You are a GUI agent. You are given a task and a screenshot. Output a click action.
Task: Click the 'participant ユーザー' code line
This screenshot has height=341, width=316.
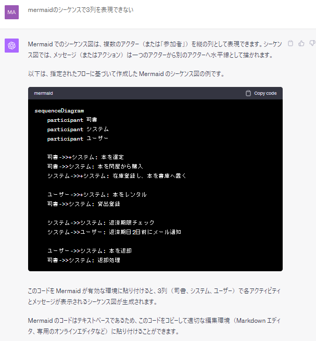tap(78, 138)
